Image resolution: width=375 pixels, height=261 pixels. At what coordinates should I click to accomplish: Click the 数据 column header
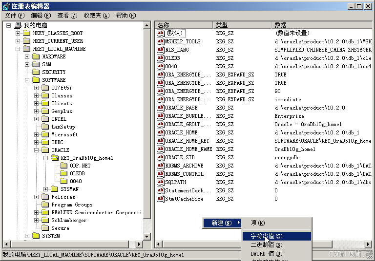point(322,25)
